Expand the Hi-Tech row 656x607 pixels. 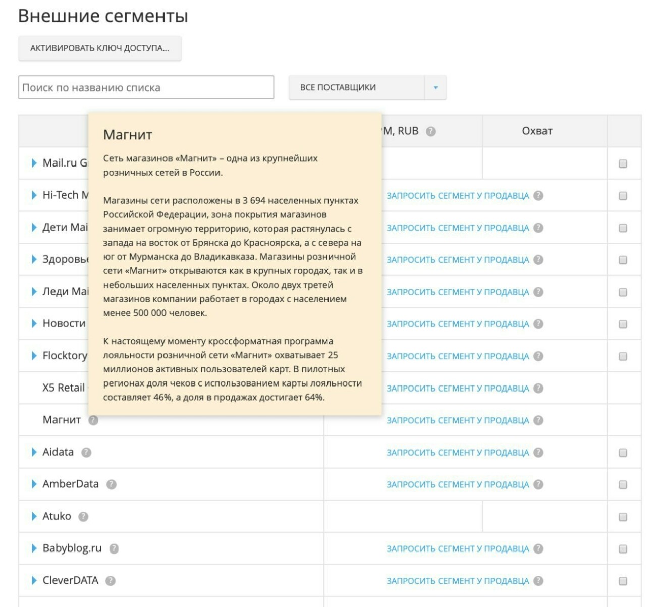[34, 195]
